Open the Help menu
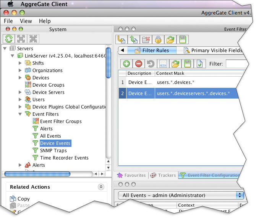The width and height of the screenshot is (256, 222). [45, 21]
